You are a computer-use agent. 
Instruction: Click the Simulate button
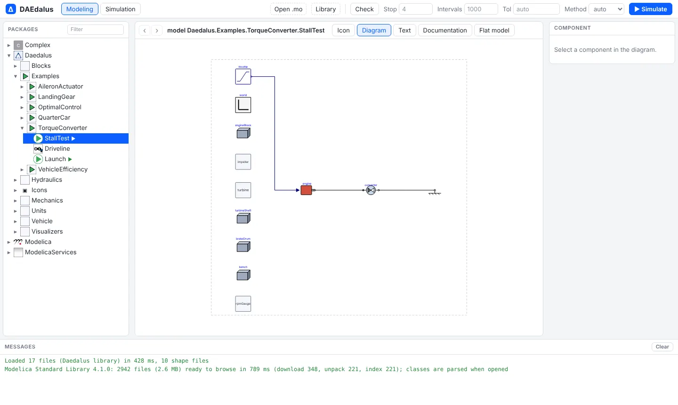tap(651, 9)
